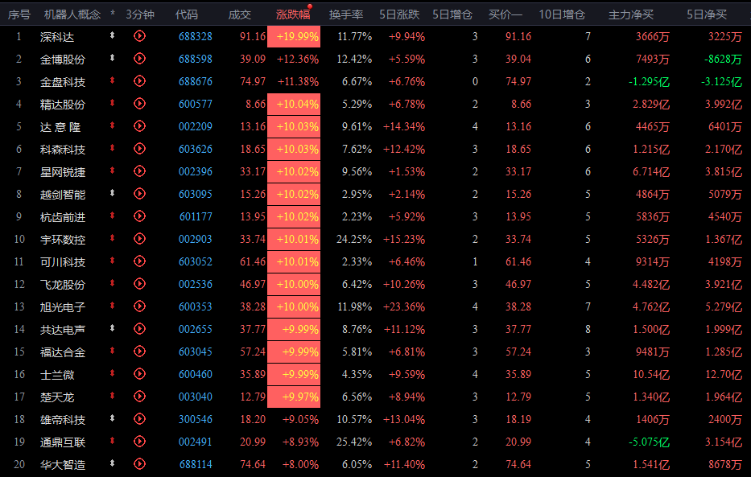Click the 3-minute play icon for 杭齿前进

[139, 216]
